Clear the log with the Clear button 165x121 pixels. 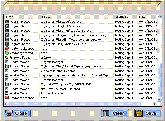coord(115,113)
